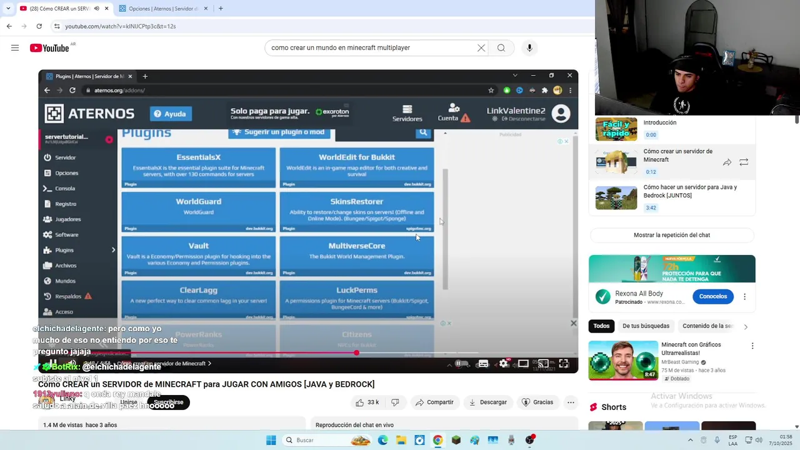Pause the video playback
800x450 pixels.
point(53,363)
